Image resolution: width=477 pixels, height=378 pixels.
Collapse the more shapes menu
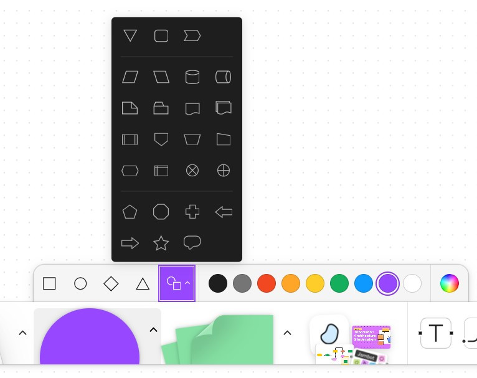click(x=177, y=283)
